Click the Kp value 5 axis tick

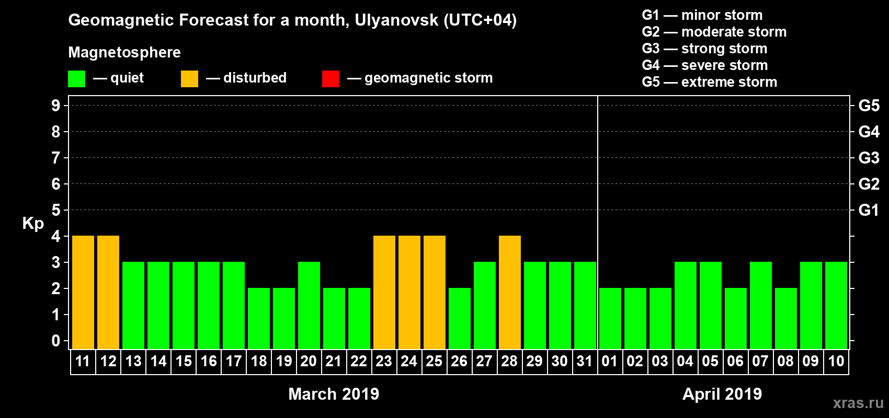pos(56,210)
